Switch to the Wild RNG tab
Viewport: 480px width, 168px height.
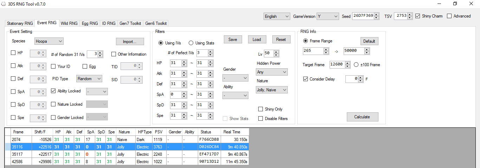pyautogui.click(x=69, y=23)
